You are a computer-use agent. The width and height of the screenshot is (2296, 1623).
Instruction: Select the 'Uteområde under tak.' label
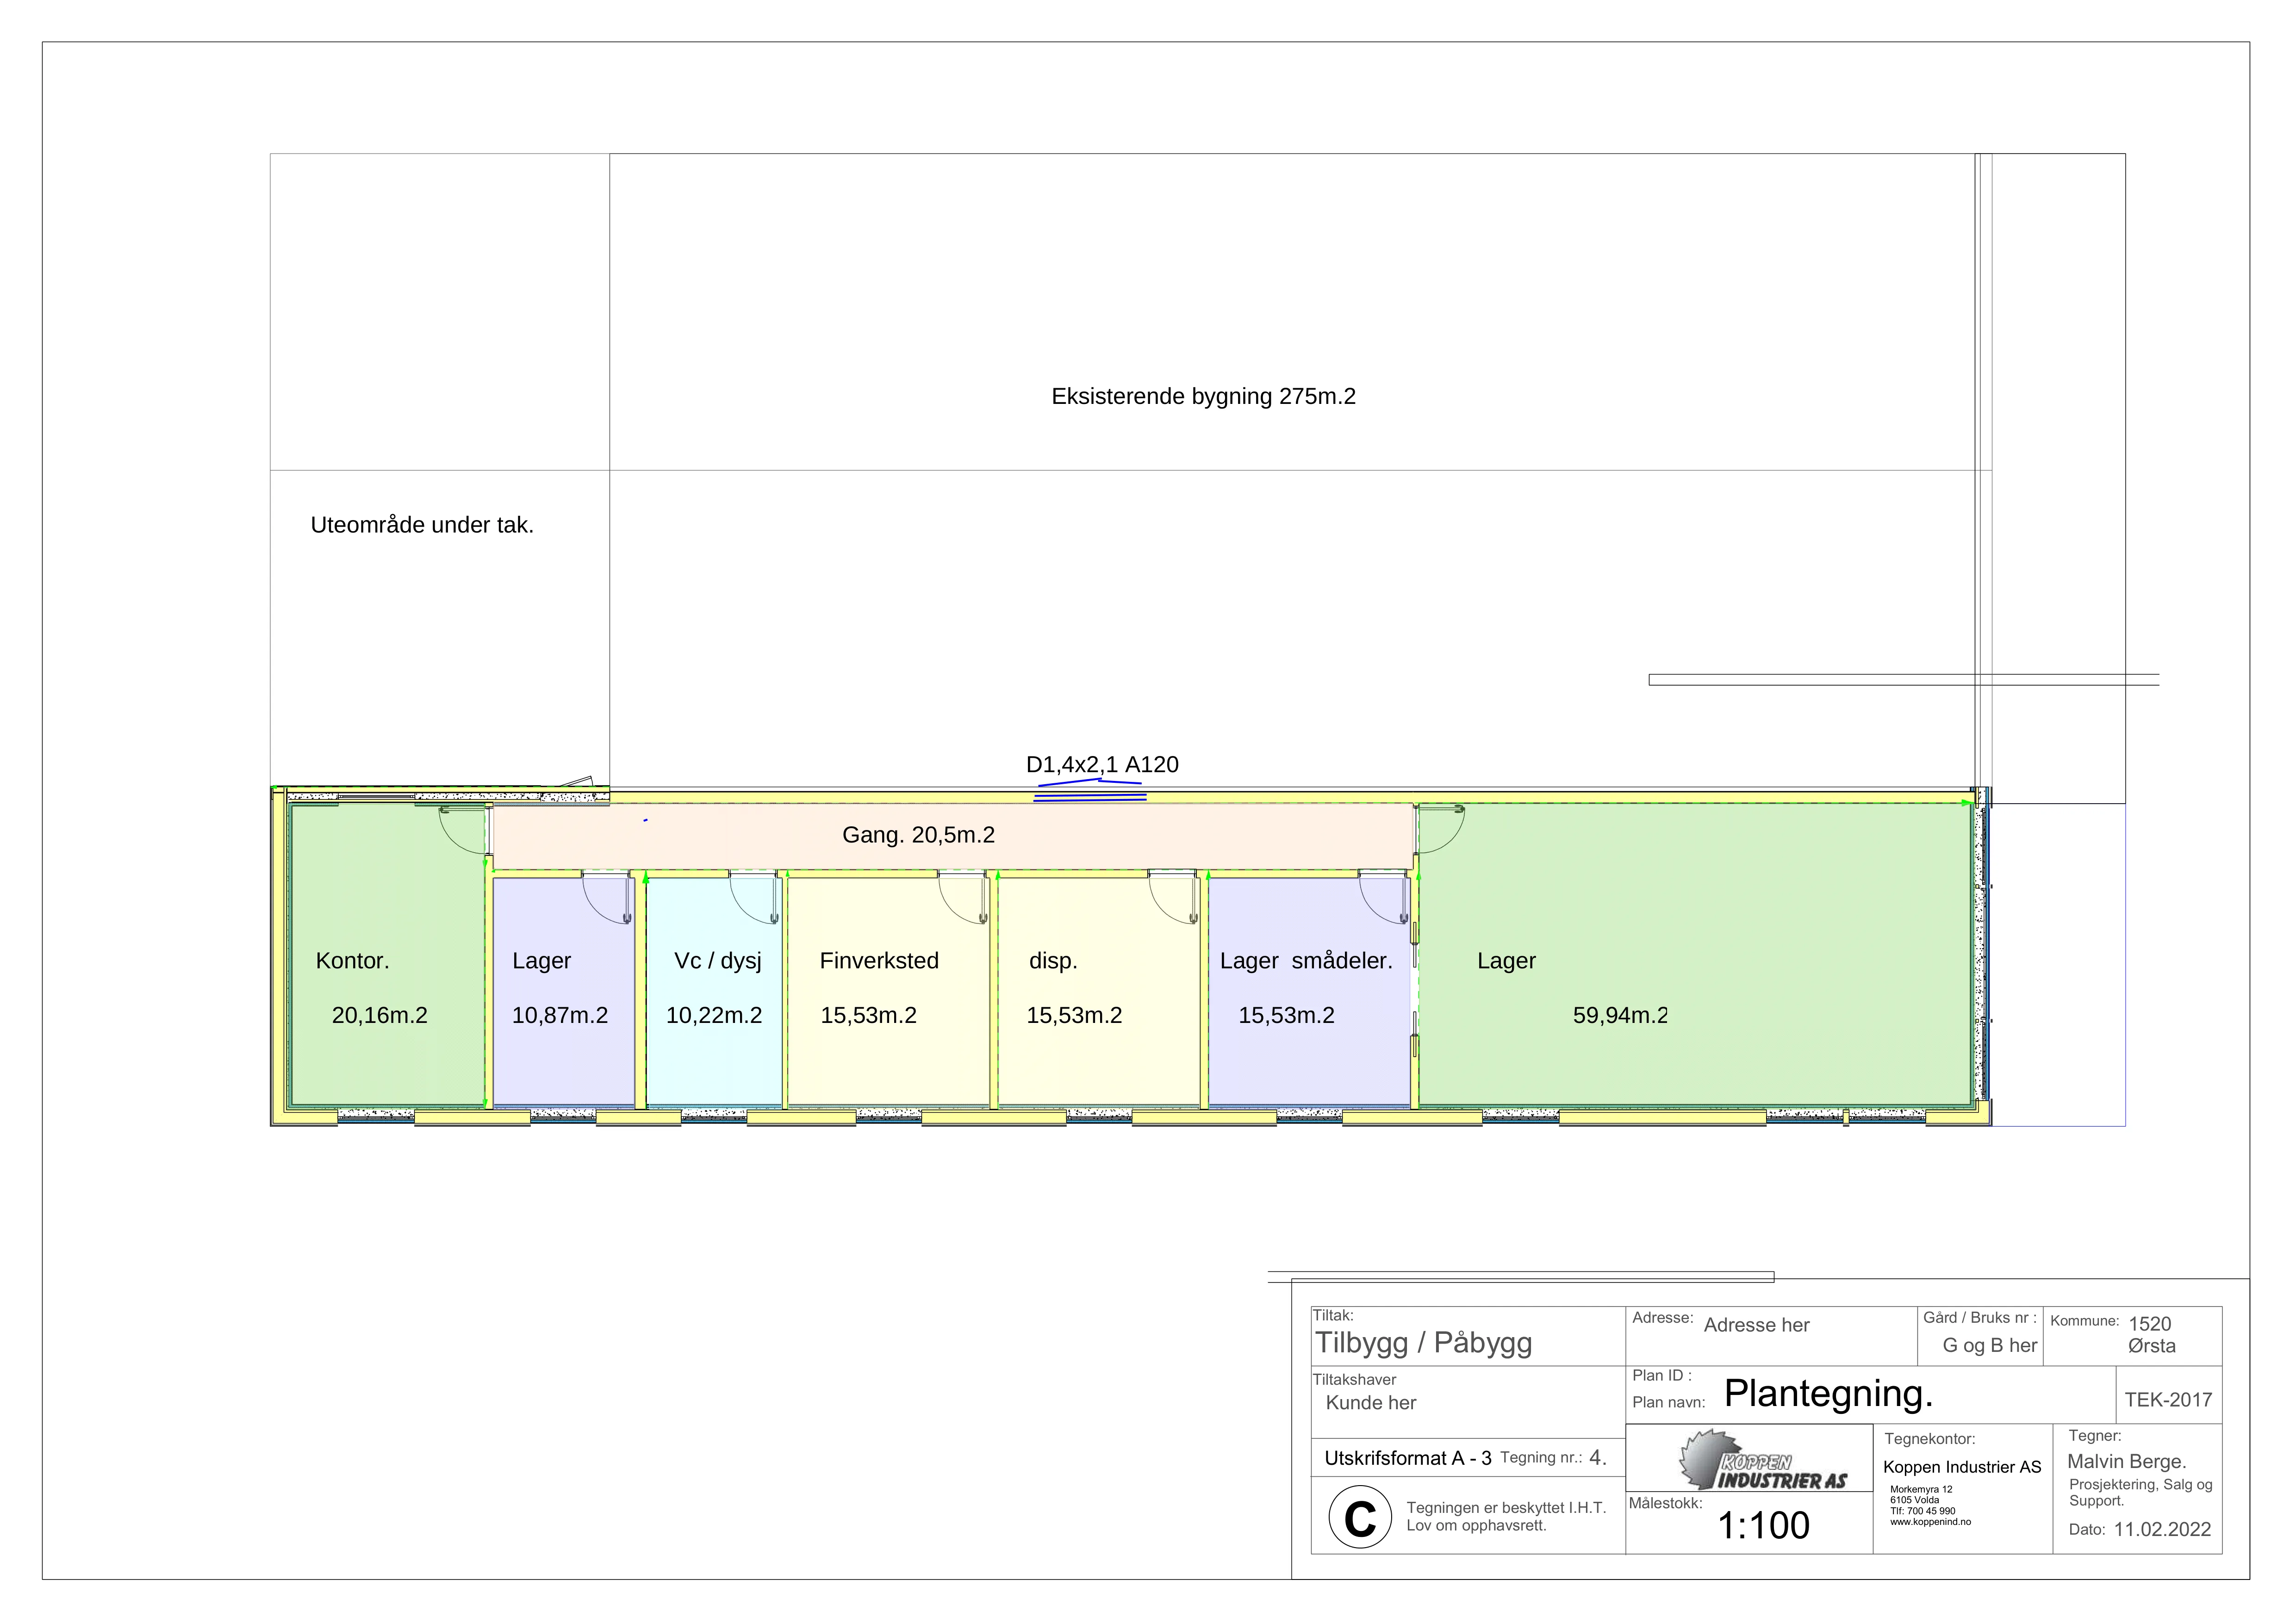[x=422, y=526]
